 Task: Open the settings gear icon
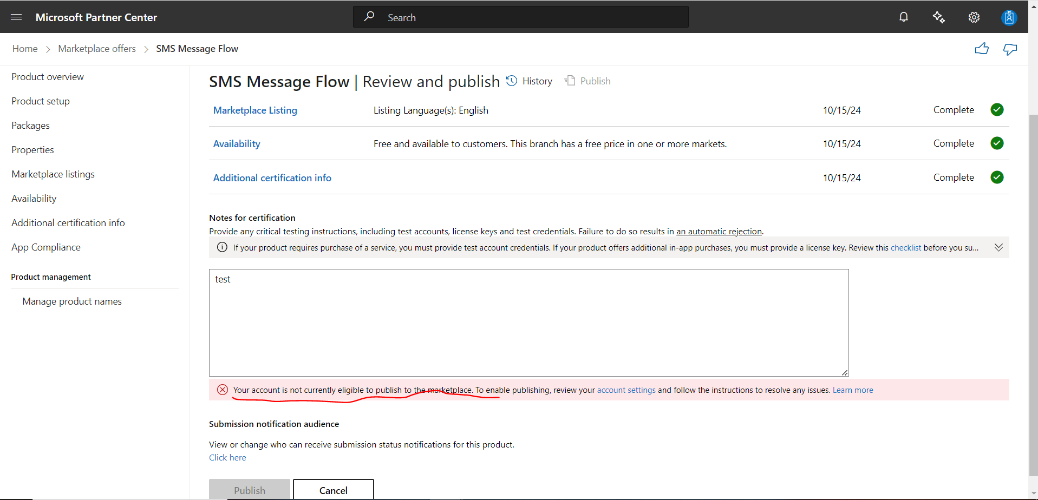click(x=974, y=17)
